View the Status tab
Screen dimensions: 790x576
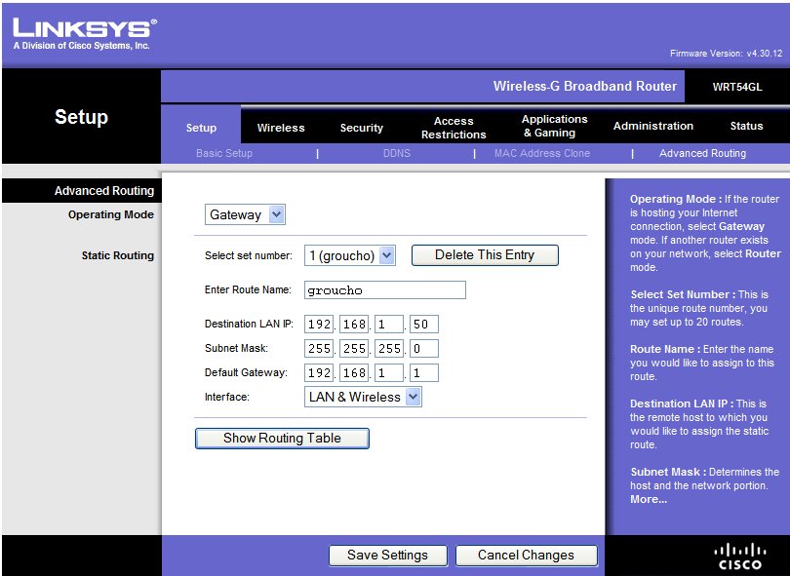coord(746,126)
